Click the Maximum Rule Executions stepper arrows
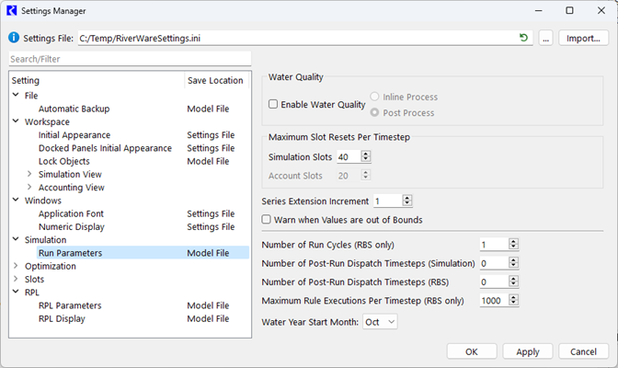Screen dimensions: 618x368 [513, 301]
